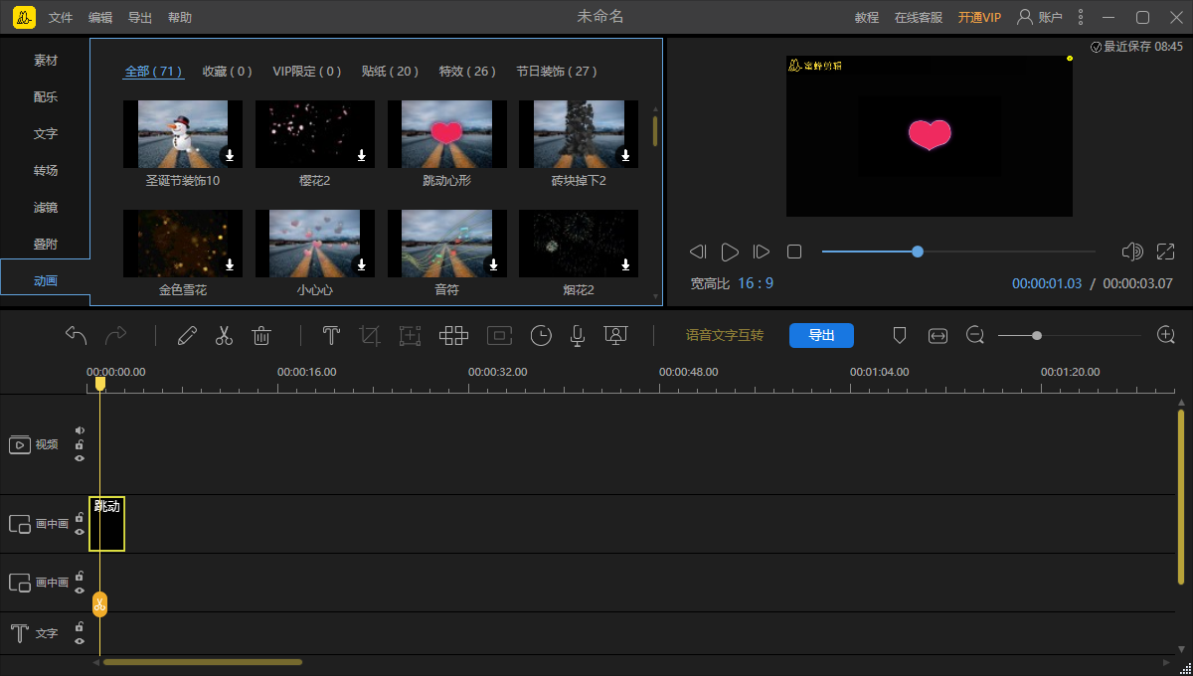Click the timeline zoom-in magnifier icon
The width and height of the screenshot is (1193, 676).
coord(1166,336)
